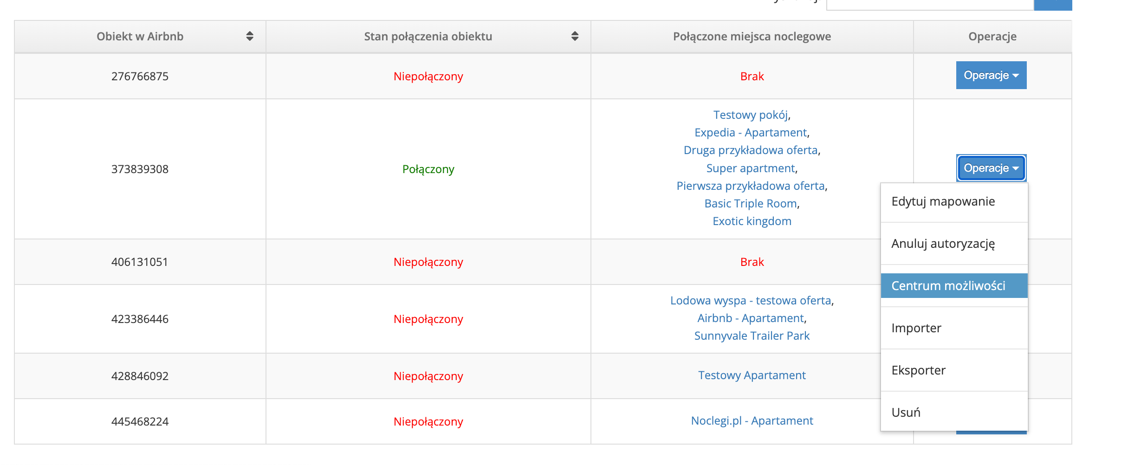The image size is (1128, 465).
Task: Open the "Noclegi.pl - Apartament" link
Action: click(x=751, y=420)
